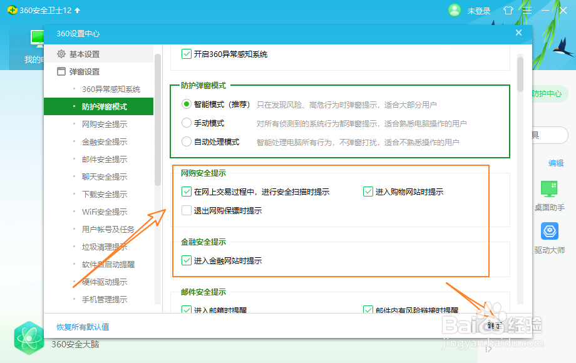The width and height of the screenshot is (576, 363).
Task: Open 用户帐号及任务 sidebar item
Action: click(x=108, y=230)
